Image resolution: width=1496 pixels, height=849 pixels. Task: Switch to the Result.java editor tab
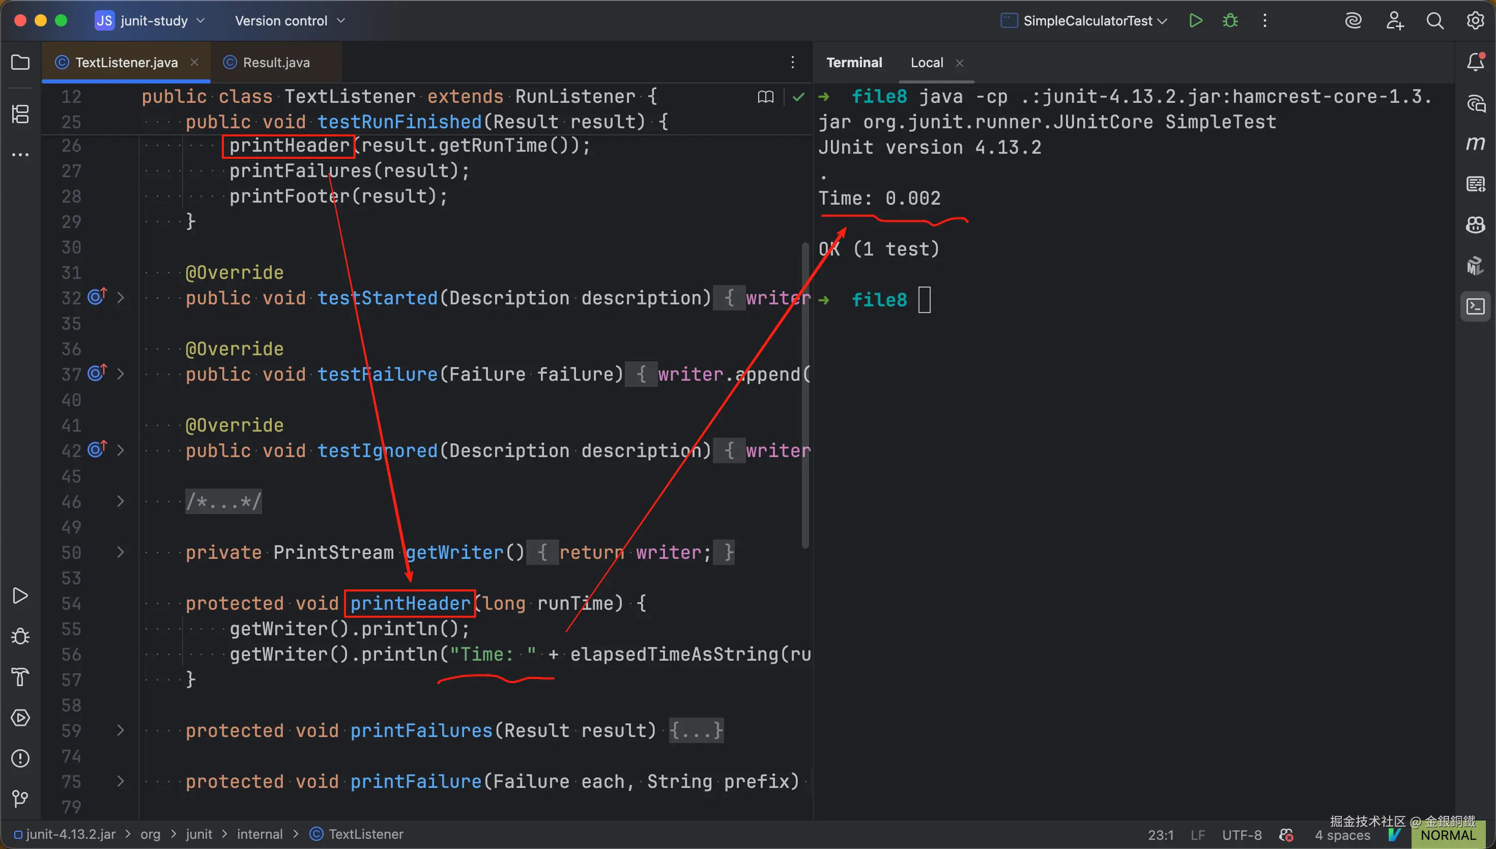[275, 63]
